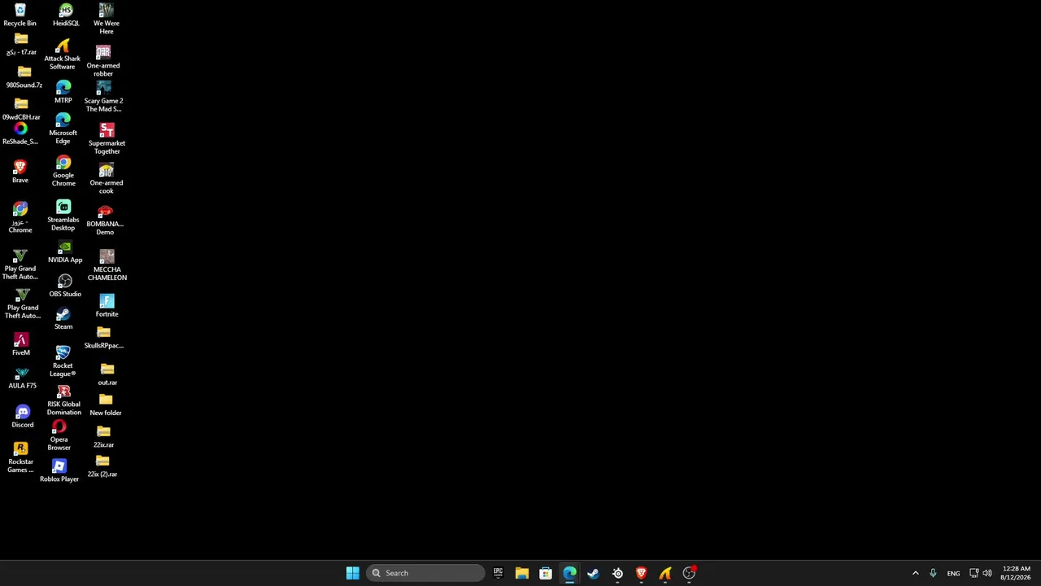Select the HeidiSQL desktop shortcut
The width and height of the screenshot is (1041, 586).
click(x=66, y=15)
